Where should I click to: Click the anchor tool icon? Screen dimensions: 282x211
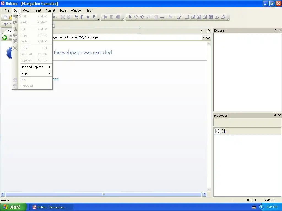pyautogui.click(x=162, y=18)
